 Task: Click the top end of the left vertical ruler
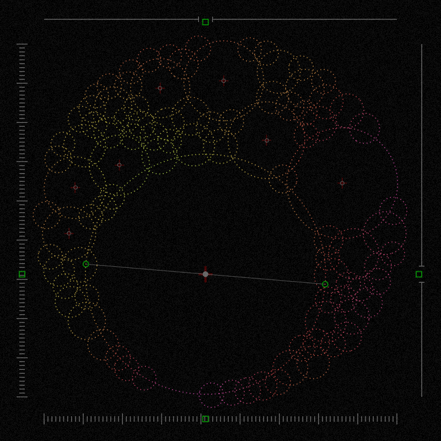22,45
